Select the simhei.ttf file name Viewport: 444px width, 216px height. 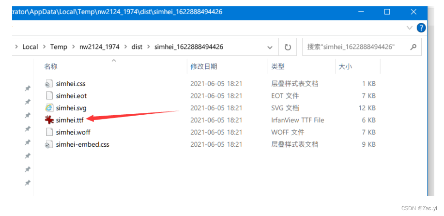[x=70, y=120]
